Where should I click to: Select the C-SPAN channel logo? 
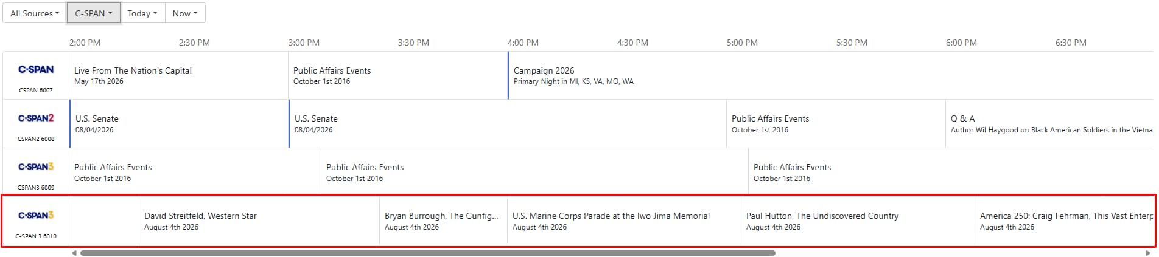[x=36, y=69]
